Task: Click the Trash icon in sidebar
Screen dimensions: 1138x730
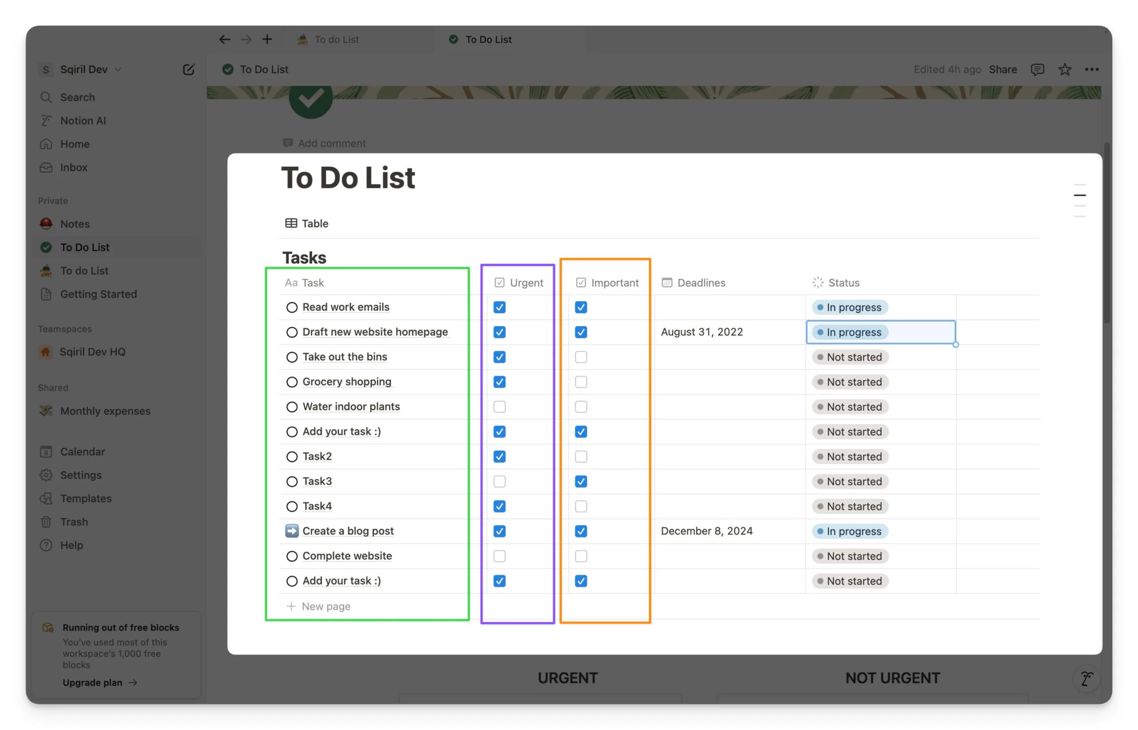Action: 46,522
